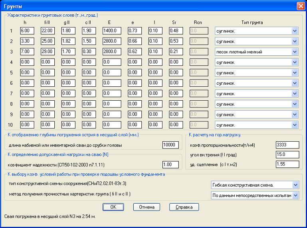
Task: Click layer 1 e field 0.73
Action: coord(135,31)
